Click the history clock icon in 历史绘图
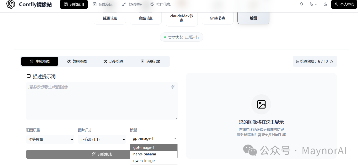The width and height of the screenshot is (358, 165). [105, 61]
